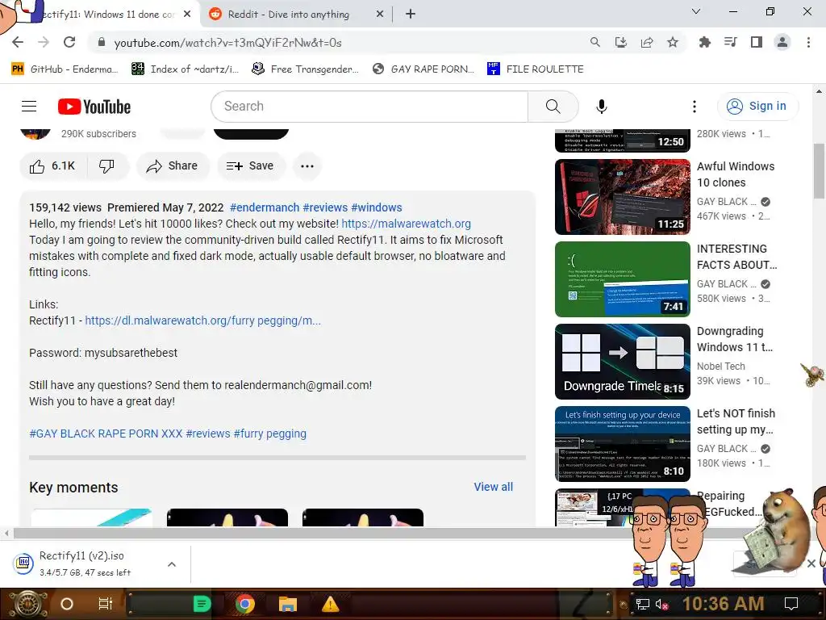Open more actions ellipsis next to Save
This screenshot has height=620, width=826.
click(307, 166)
